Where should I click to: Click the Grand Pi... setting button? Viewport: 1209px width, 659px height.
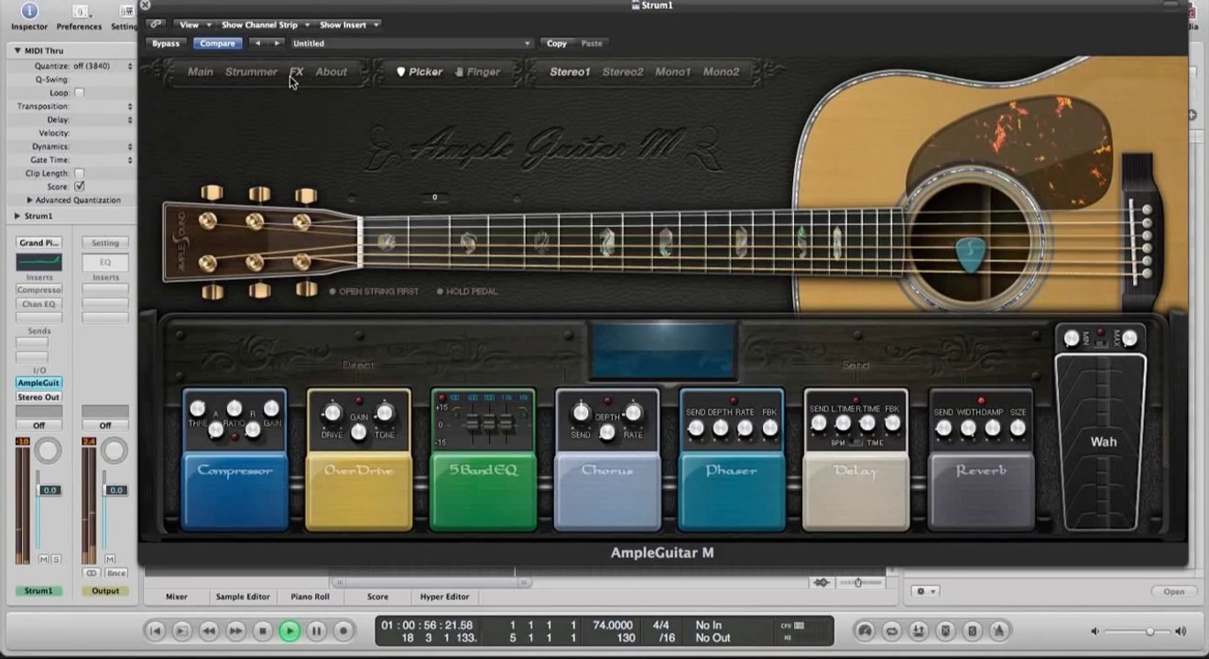coord(38,243)
